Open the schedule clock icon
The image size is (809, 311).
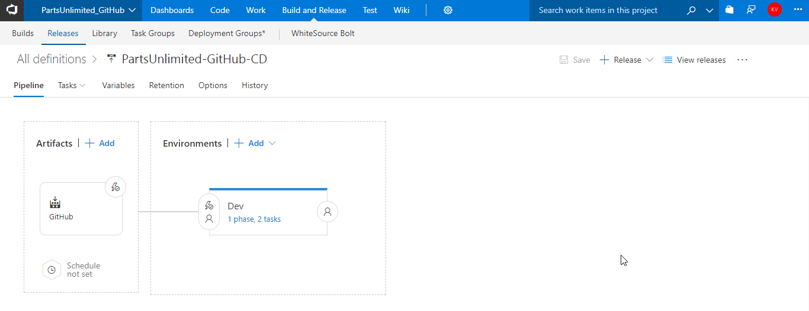[x=52, y=270]
